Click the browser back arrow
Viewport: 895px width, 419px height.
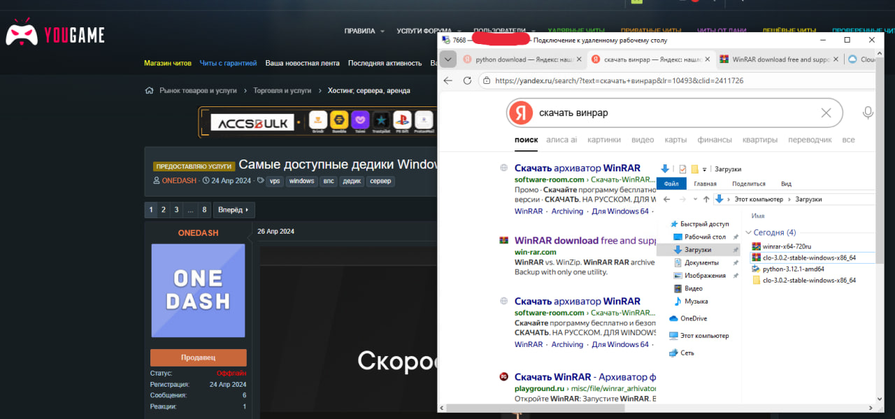[x=448, y=80]
